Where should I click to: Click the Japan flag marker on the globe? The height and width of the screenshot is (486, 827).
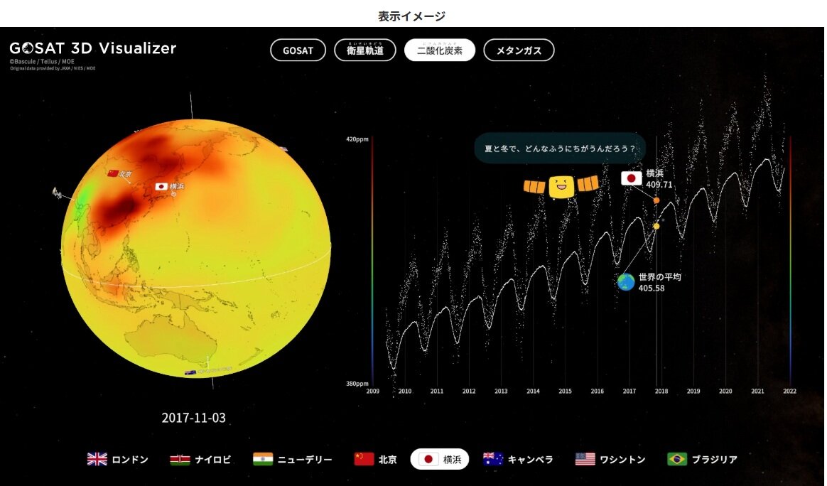point(161,186)
